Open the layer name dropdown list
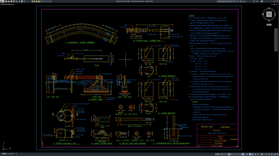This screenshot has height=156, width=279. [x=50, y=1]
